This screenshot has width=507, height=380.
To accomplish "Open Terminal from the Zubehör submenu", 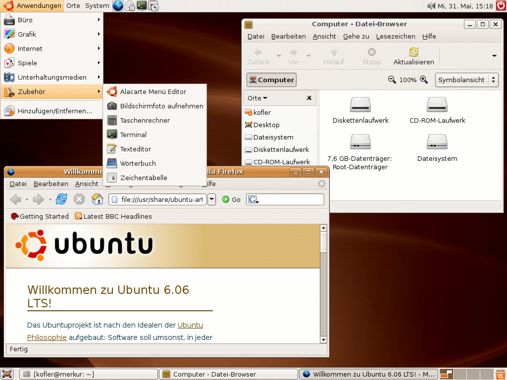I will [x=133, y=135].
